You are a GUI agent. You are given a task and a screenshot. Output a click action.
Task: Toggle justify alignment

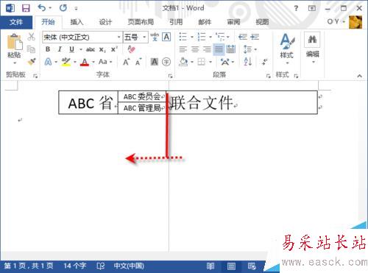pos(219,49)
